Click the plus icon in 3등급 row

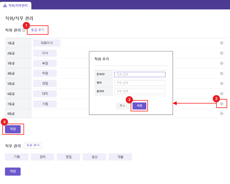pos(222,63)
